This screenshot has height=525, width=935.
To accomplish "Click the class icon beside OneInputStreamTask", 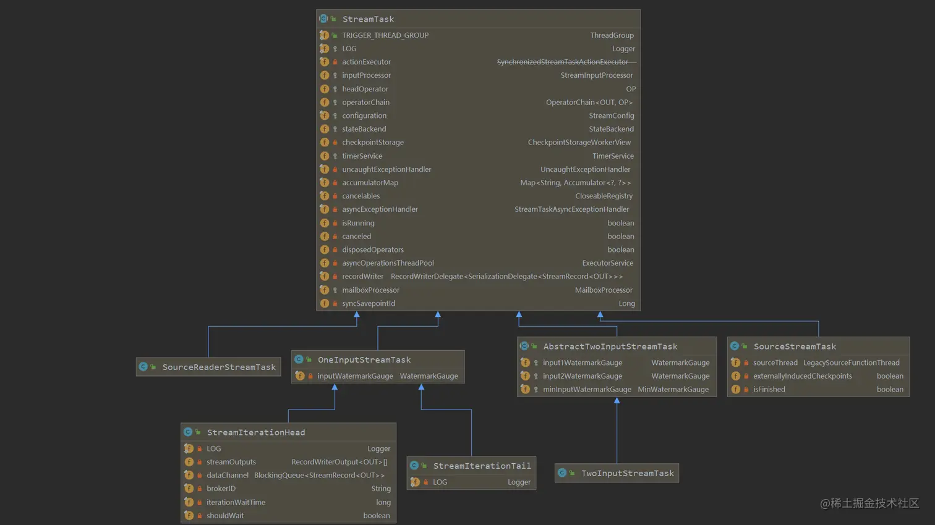I will (299, 359).
